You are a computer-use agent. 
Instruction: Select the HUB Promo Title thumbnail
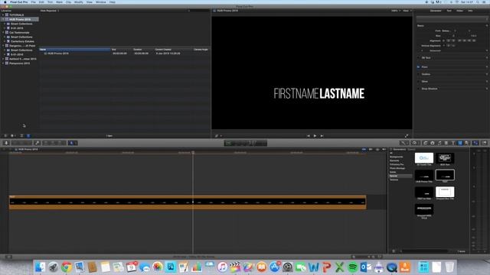423,176
